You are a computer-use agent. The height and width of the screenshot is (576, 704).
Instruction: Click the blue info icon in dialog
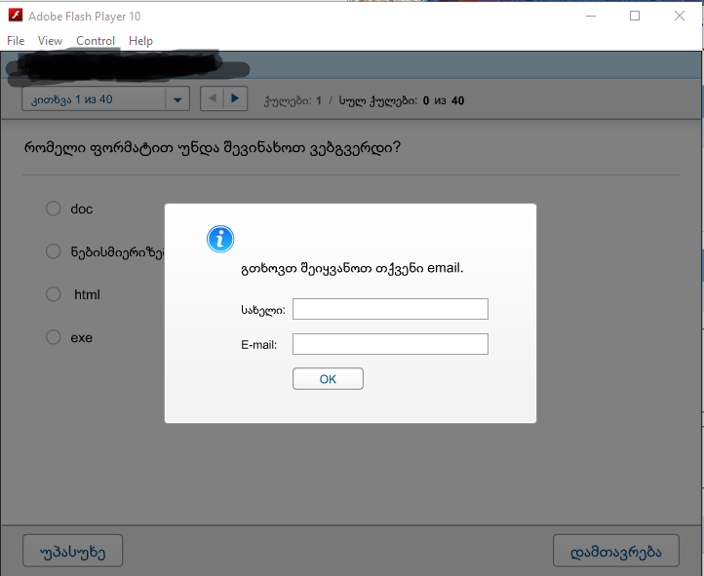tap(220, 239)
